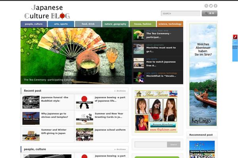Image resolution: width=238 pixels, height=158 pixels.
Task: Select 'The Tea Ceremony - participat...' slider item
Action: click(x=157, y=35)
